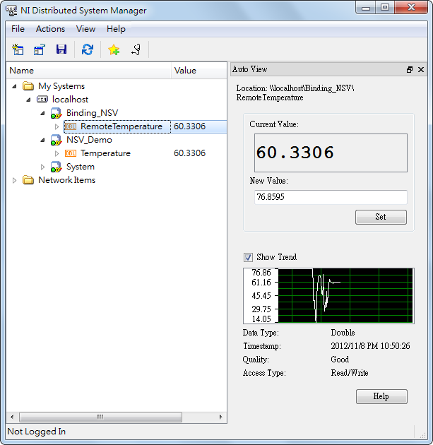Click the horizontal scrollbar thumb

pyautogui.click(x=100, y=417)
